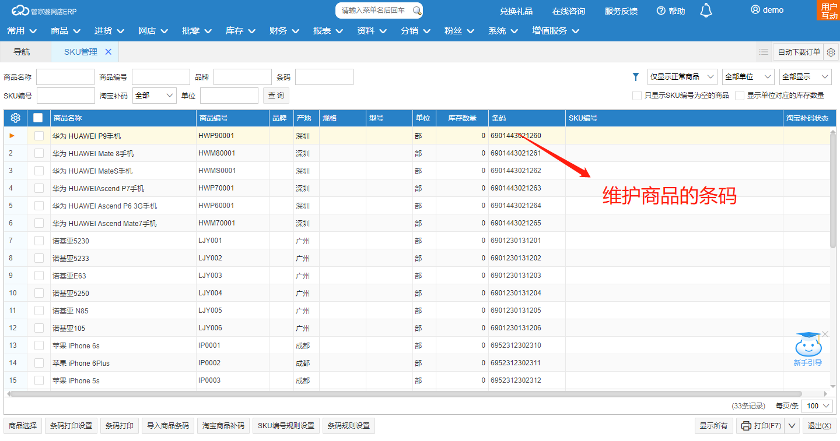840x441 pixels.
Task: Enable 显示单位对应的库存数量 checkbox
Action: coord(740,96)
